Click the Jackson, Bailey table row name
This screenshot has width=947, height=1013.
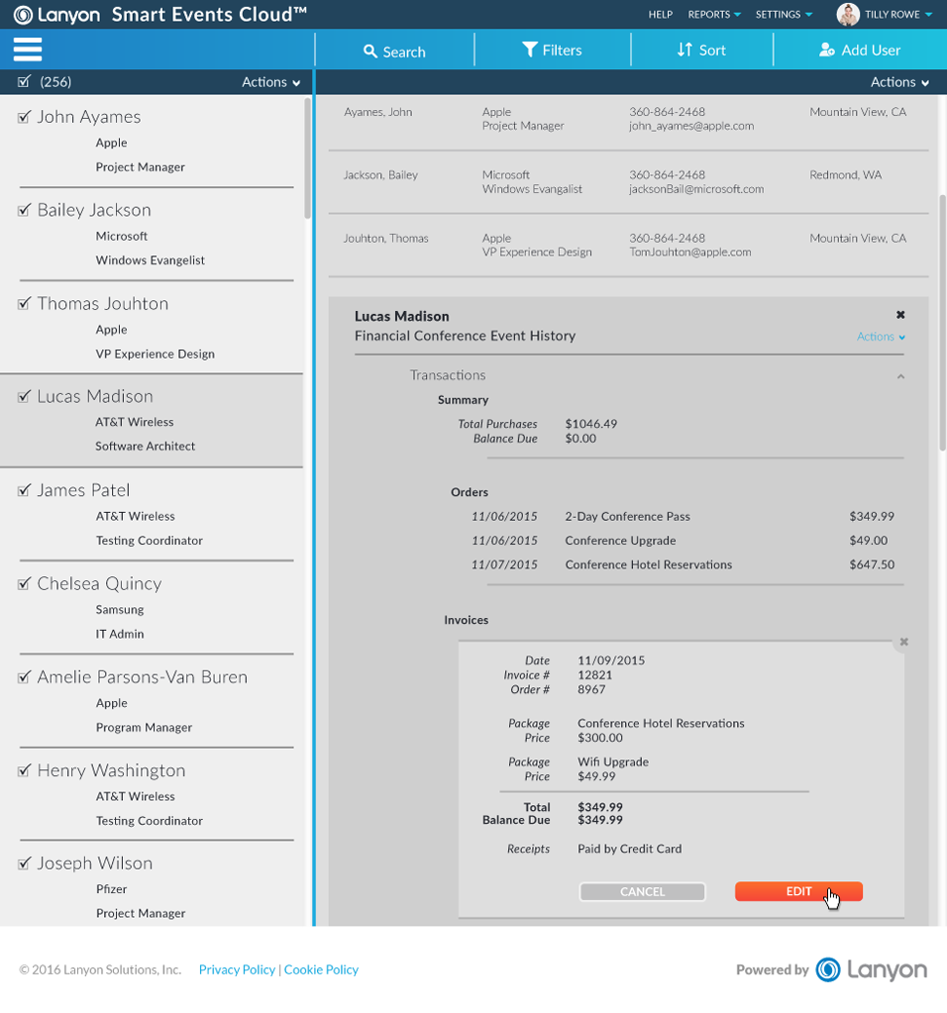coord(380,175)
